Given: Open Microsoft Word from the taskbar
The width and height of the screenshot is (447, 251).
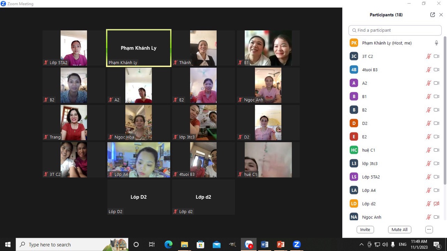Looking at the screenshot, I should pos(265,244).
